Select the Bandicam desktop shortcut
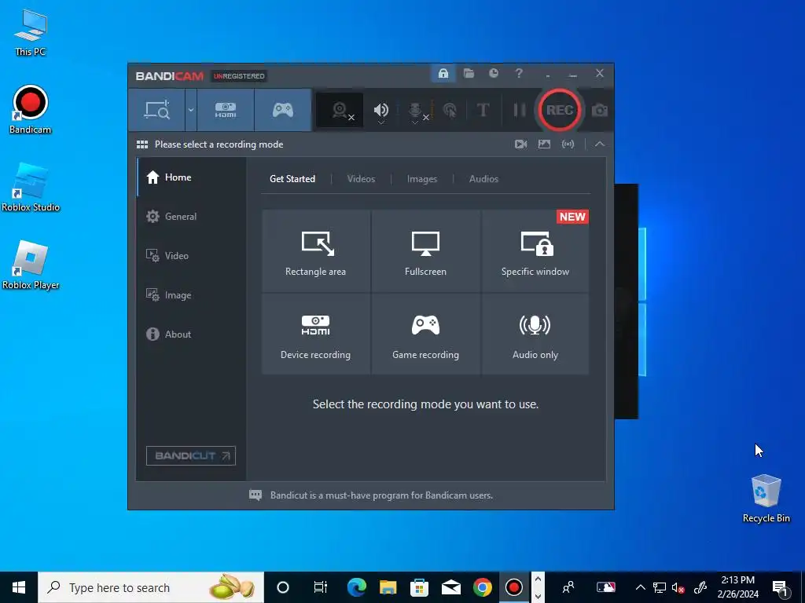Screen dimensions: 805x603 (31, 110)
